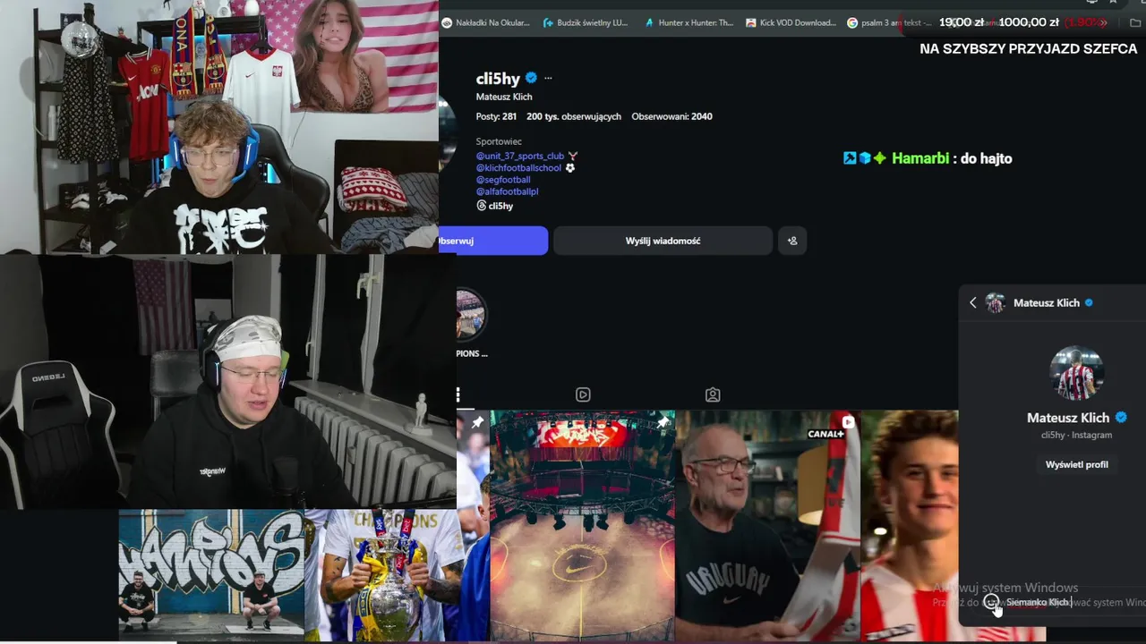Open the @alfafootballpl link
Screen dimensions: 1146x644
507,191
